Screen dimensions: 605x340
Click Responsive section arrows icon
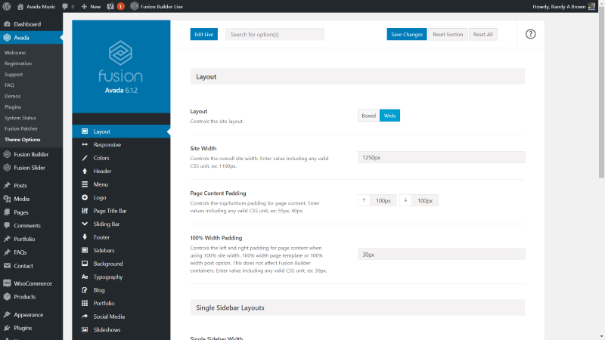click(85, 144)
